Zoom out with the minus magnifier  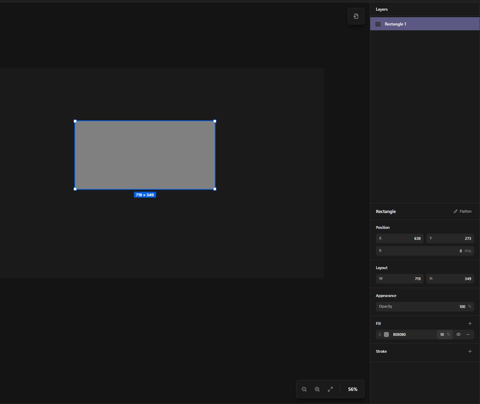[x=304, y=389]
